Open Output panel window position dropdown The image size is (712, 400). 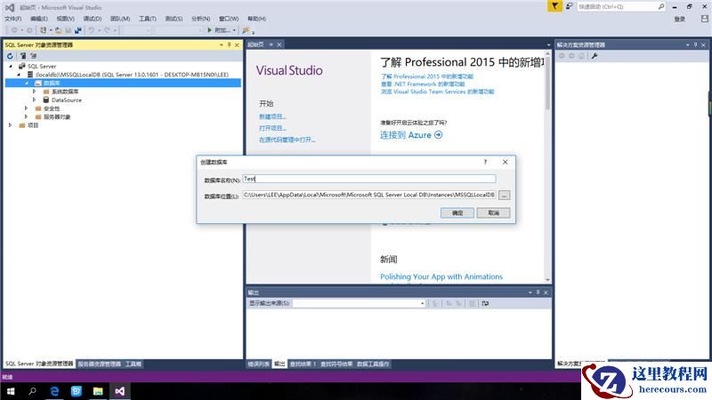click(x=530, y=292)
